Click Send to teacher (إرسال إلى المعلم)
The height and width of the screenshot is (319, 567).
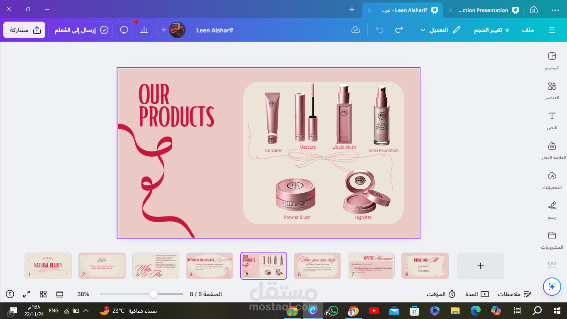point(81,30)
